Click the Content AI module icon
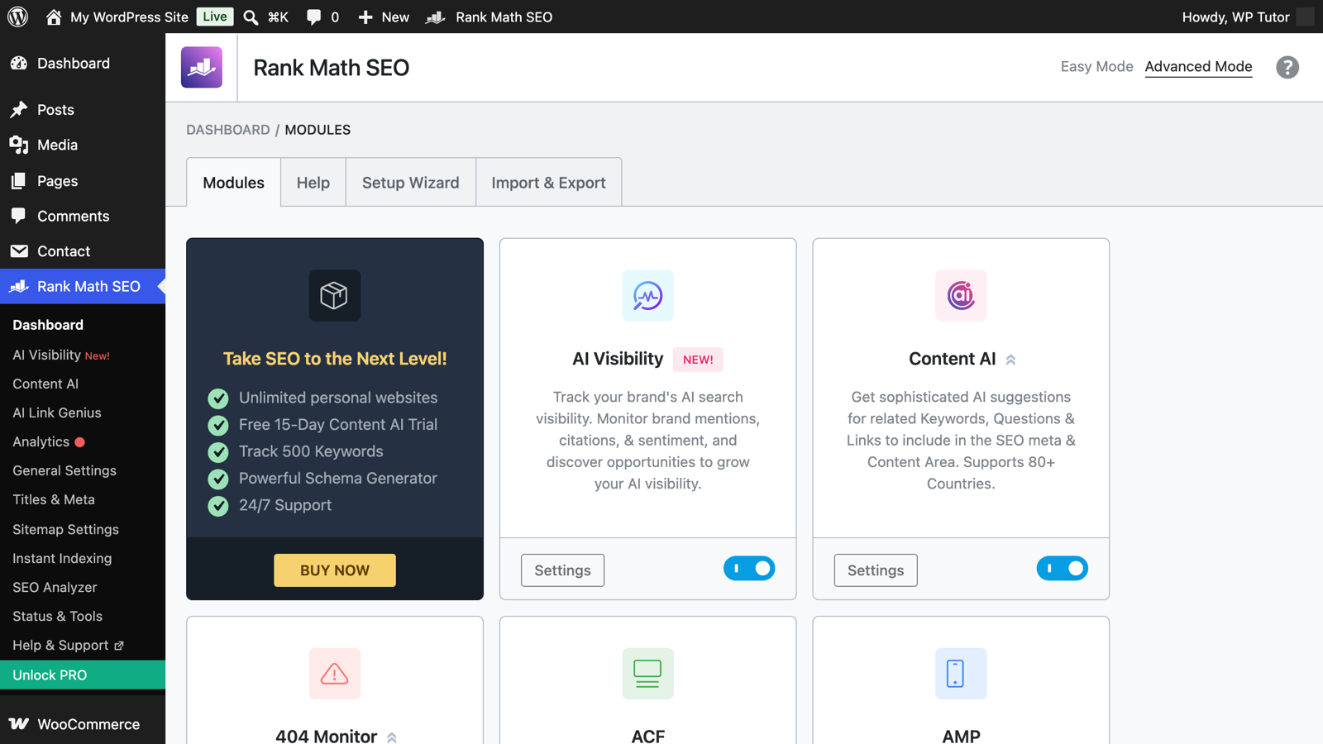This screenshot has height=744, width=1323. (961, 295)
